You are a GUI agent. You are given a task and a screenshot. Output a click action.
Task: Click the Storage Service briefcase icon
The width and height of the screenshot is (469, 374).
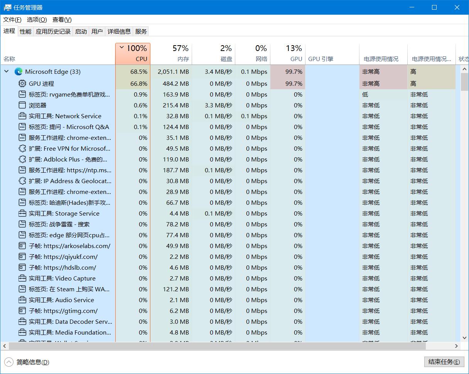(22, 213)
